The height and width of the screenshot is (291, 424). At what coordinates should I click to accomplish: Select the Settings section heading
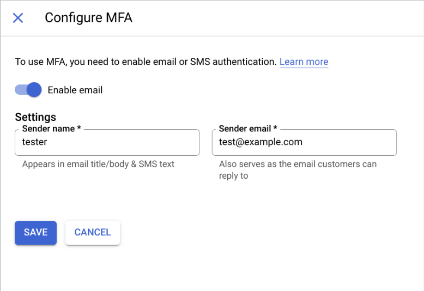tap(35, 117)
